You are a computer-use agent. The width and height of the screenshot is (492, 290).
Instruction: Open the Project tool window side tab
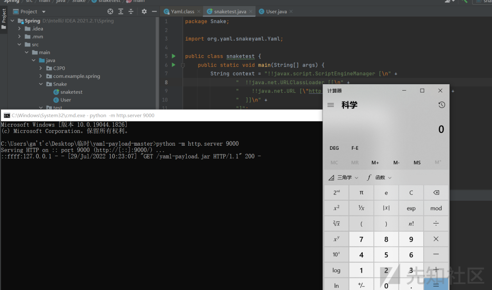(x=4, y=19)
